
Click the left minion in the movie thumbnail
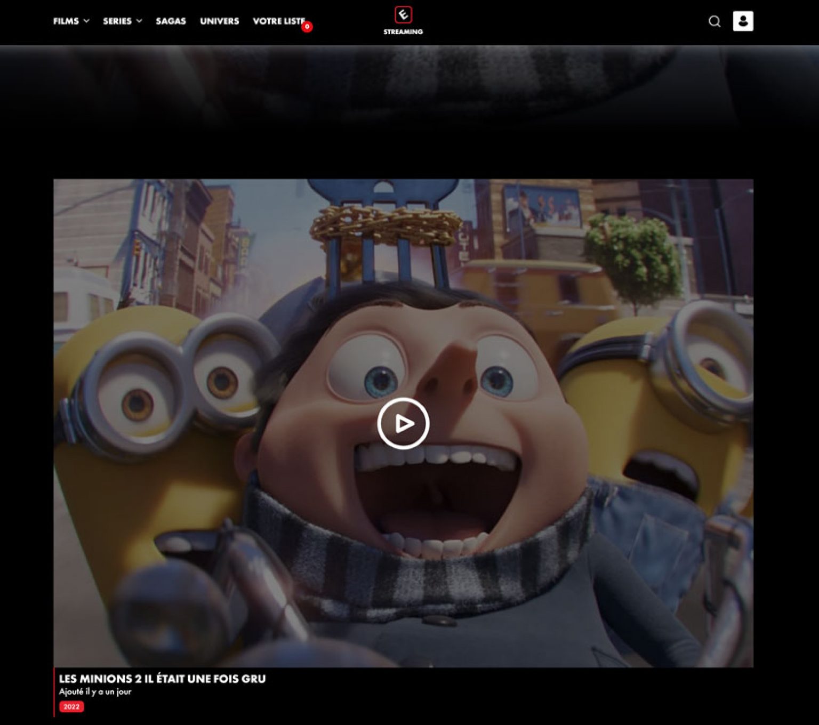155,426
